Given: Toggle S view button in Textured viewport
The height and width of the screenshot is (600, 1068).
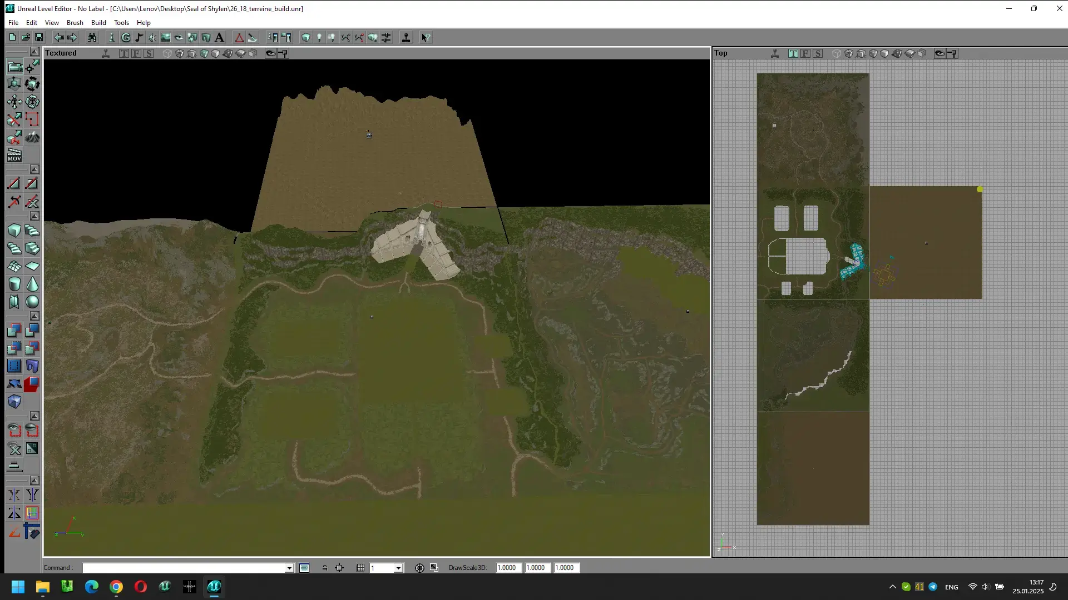Looking at the screenshot, I should coord(149,53).
